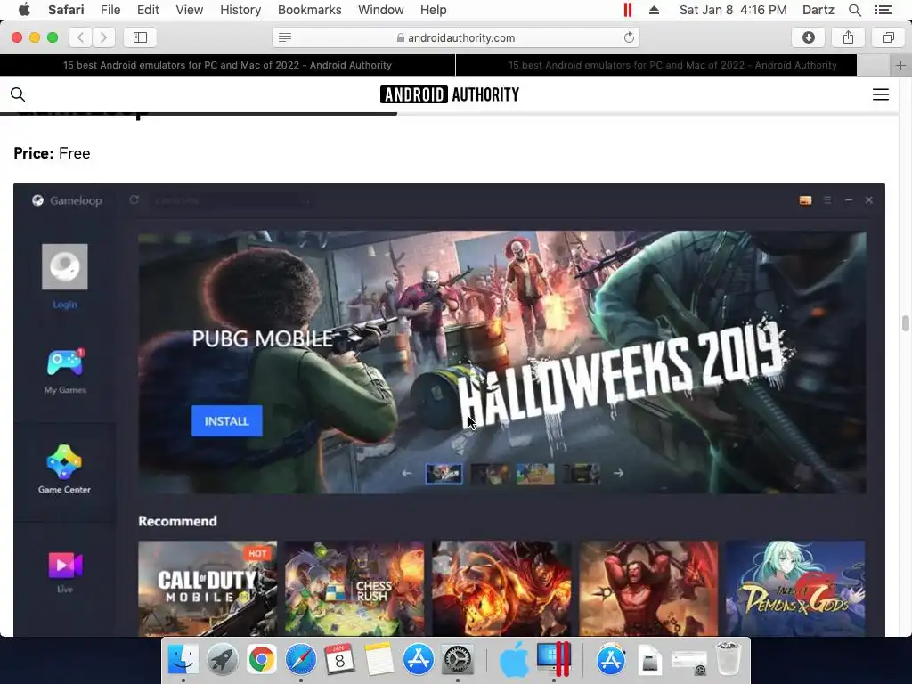Screen dimensions: 912x684
Task: Click the Parallels pause icon in menu bar
Action: pos(628,10)
